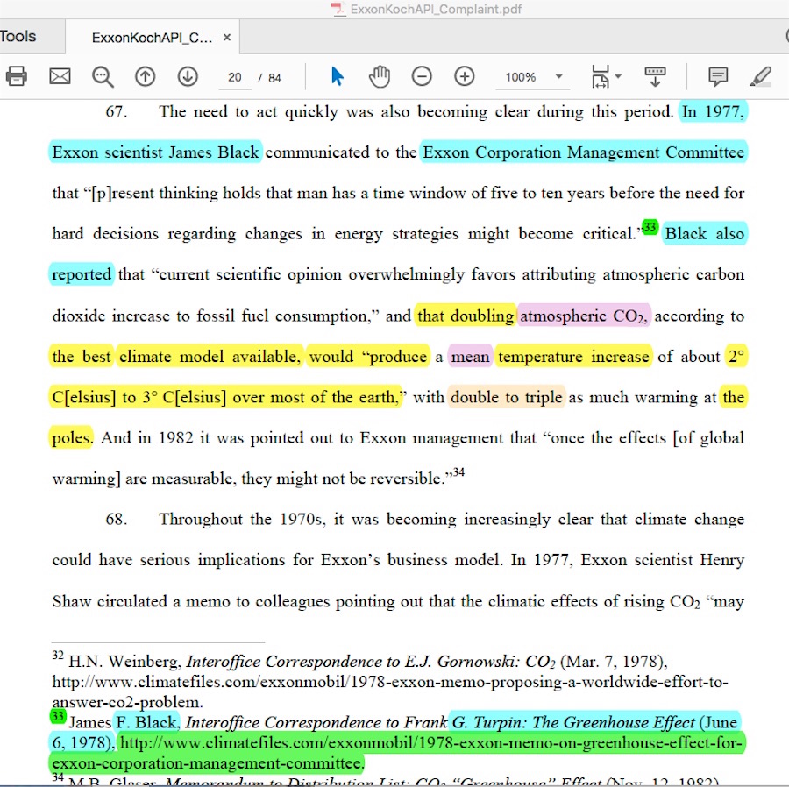The height and width of the screenshot is (787, 789).
Task: Select the ExxonKochAPI_C... document tab
Action: click(152, 38)
